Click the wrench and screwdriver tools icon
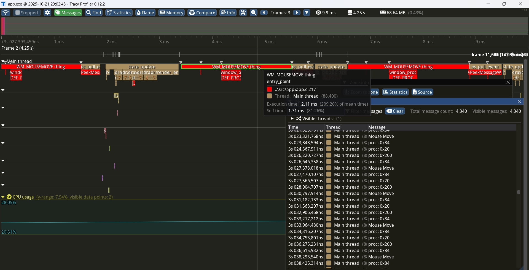Image resolution: width=529 pixels, height=270 pixels. pos(243,13)
